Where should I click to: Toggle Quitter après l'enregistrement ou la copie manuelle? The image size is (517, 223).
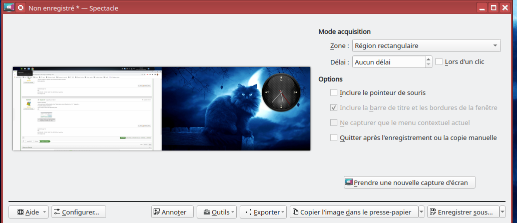point(334,137)
